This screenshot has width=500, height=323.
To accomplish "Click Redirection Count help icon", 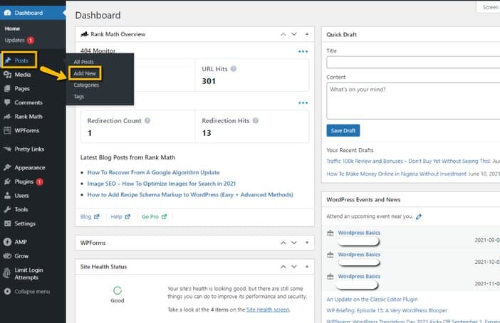I will [147, 121].
